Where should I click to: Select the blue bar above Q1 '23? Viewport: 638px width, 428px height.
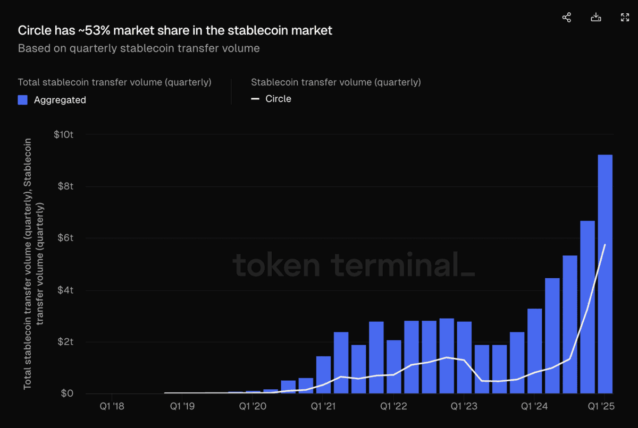coord(464,357)
